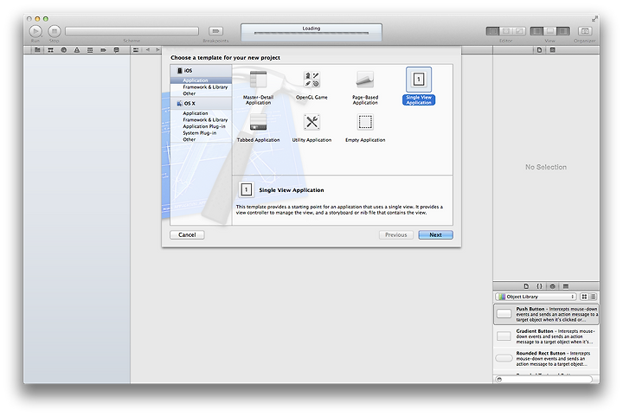623x416 pixels.
Task: Click the Stop button in the toolbar
Action: (x=55, y=31)
